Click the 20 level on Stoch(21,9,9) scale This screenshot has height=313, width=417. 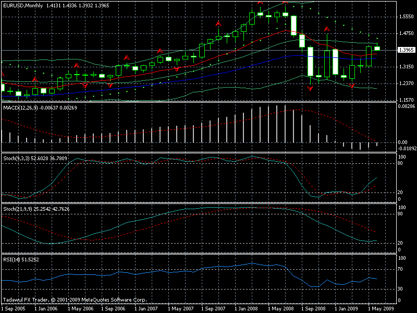400,243
